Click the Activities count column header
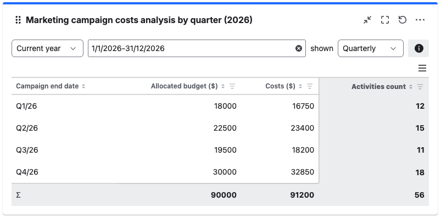The width and height of the screenshot is (441, 218). click(x=378, y=87)
